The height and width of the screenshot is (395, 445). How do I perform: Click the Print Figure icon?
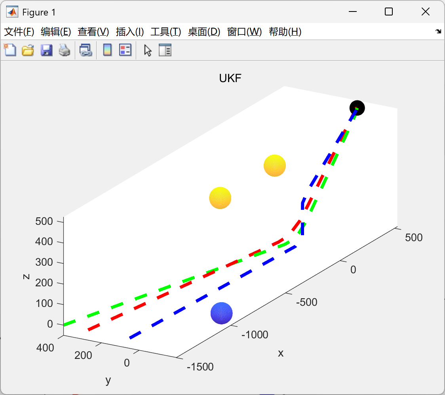[x=65, y=50]
